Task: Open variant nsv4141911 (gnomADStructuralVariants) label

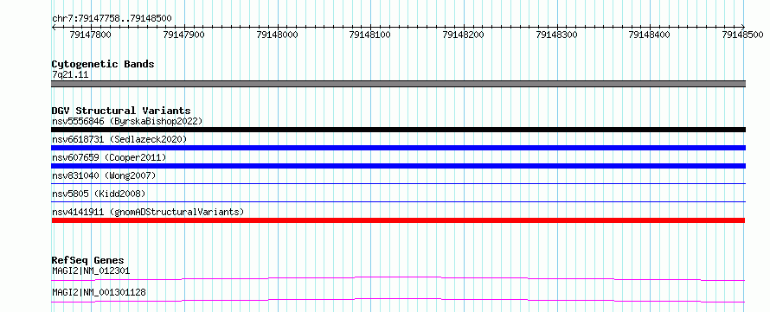Action: tap(148, 212)
